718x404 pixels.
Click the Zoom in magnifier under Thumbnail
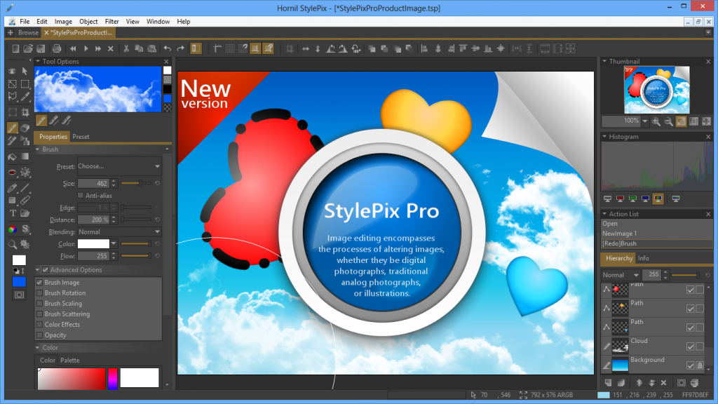(656, 121)
